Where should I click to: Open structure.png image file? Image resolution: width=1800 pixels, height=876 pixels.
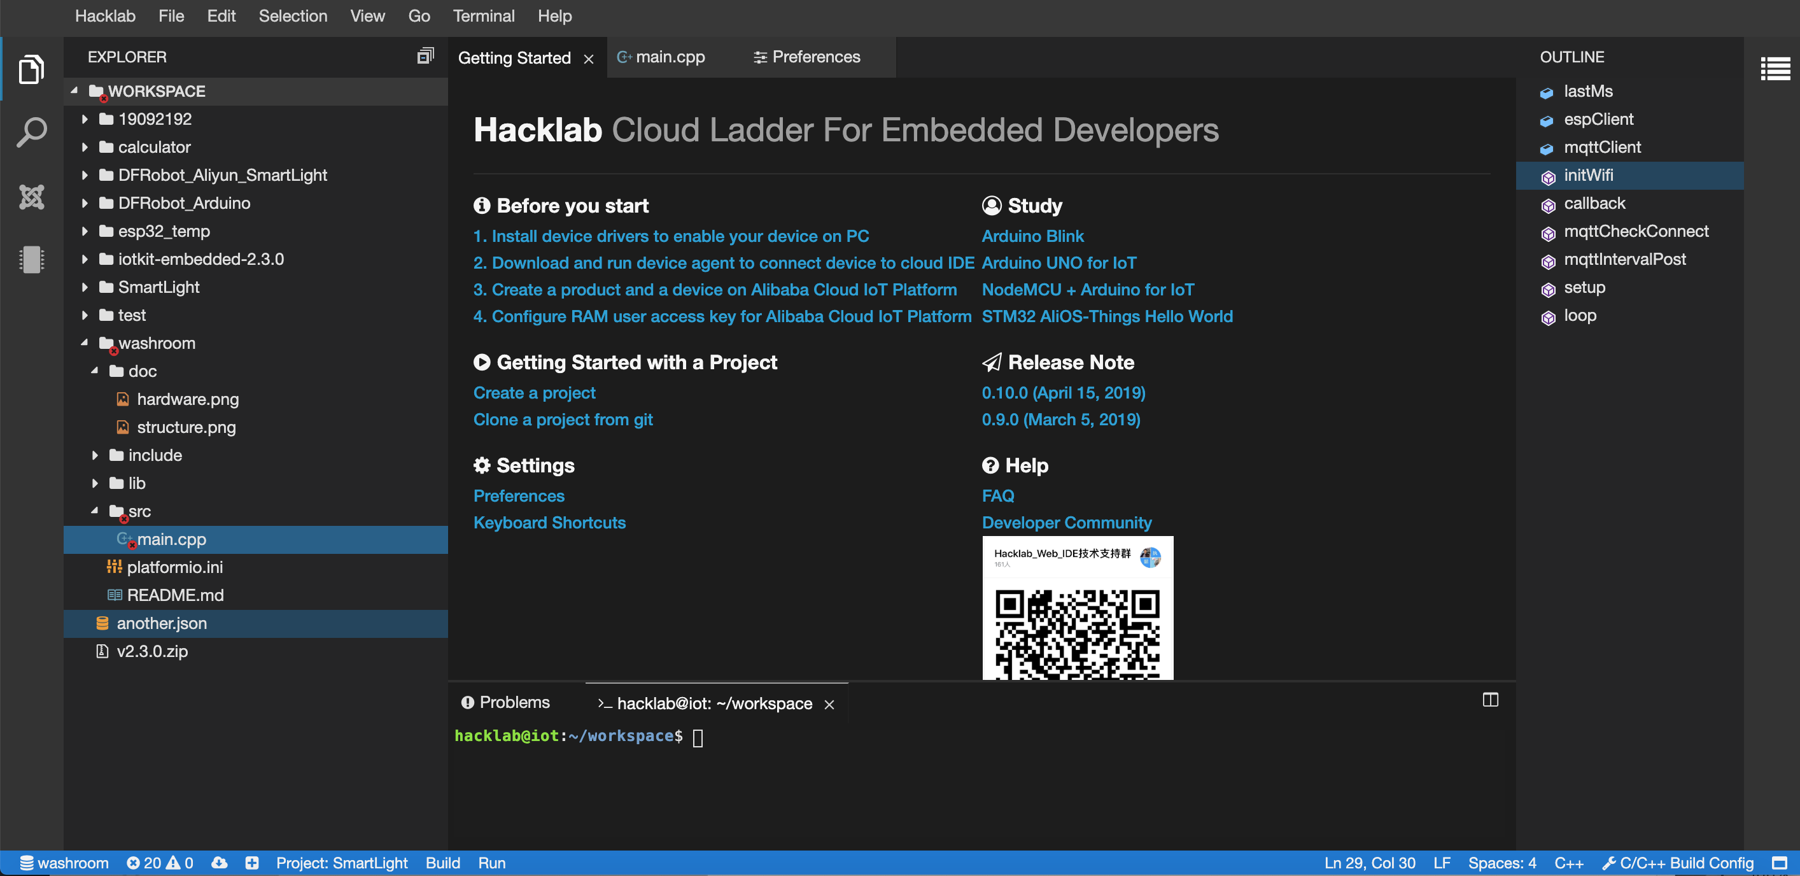click(x=256, y=427)
